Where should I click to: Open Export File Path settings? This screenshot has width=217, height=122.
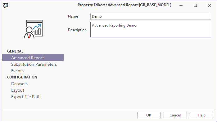point(26,97)
